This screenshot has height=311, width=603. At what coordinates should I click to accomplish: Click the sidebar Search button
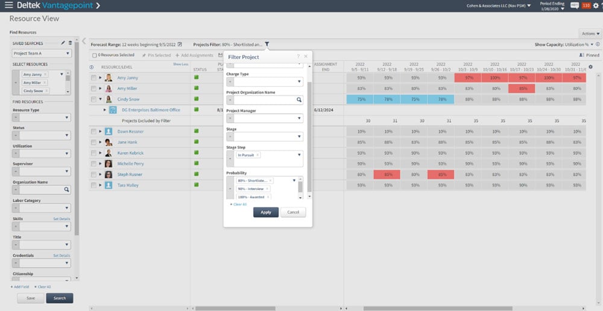(x=60, y=298)
